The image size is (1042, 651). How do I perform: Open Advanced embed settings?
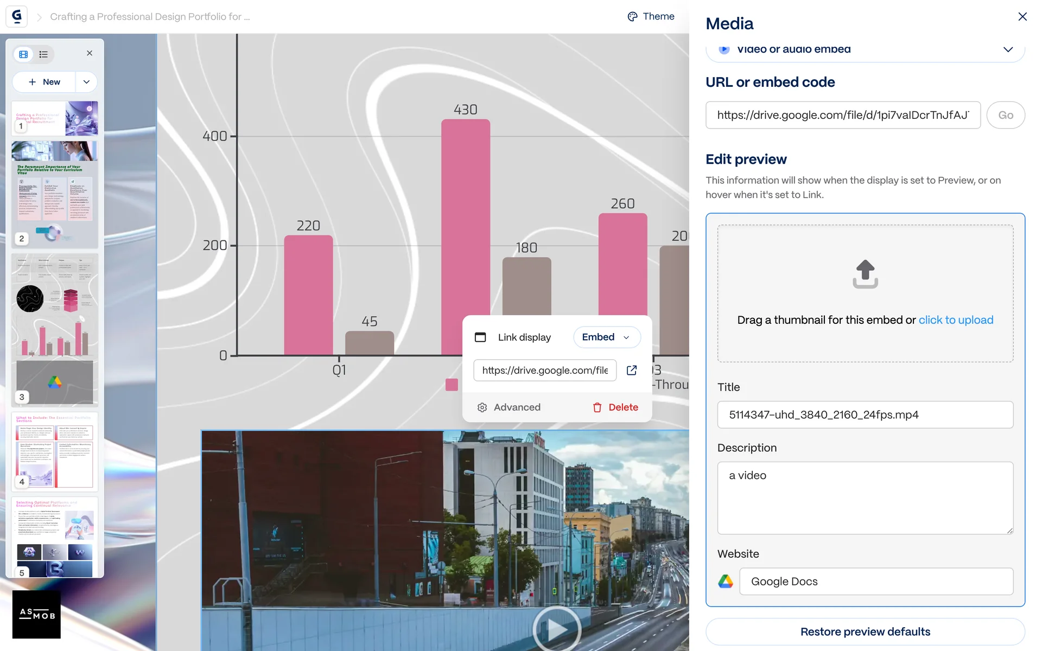(509, 407)
